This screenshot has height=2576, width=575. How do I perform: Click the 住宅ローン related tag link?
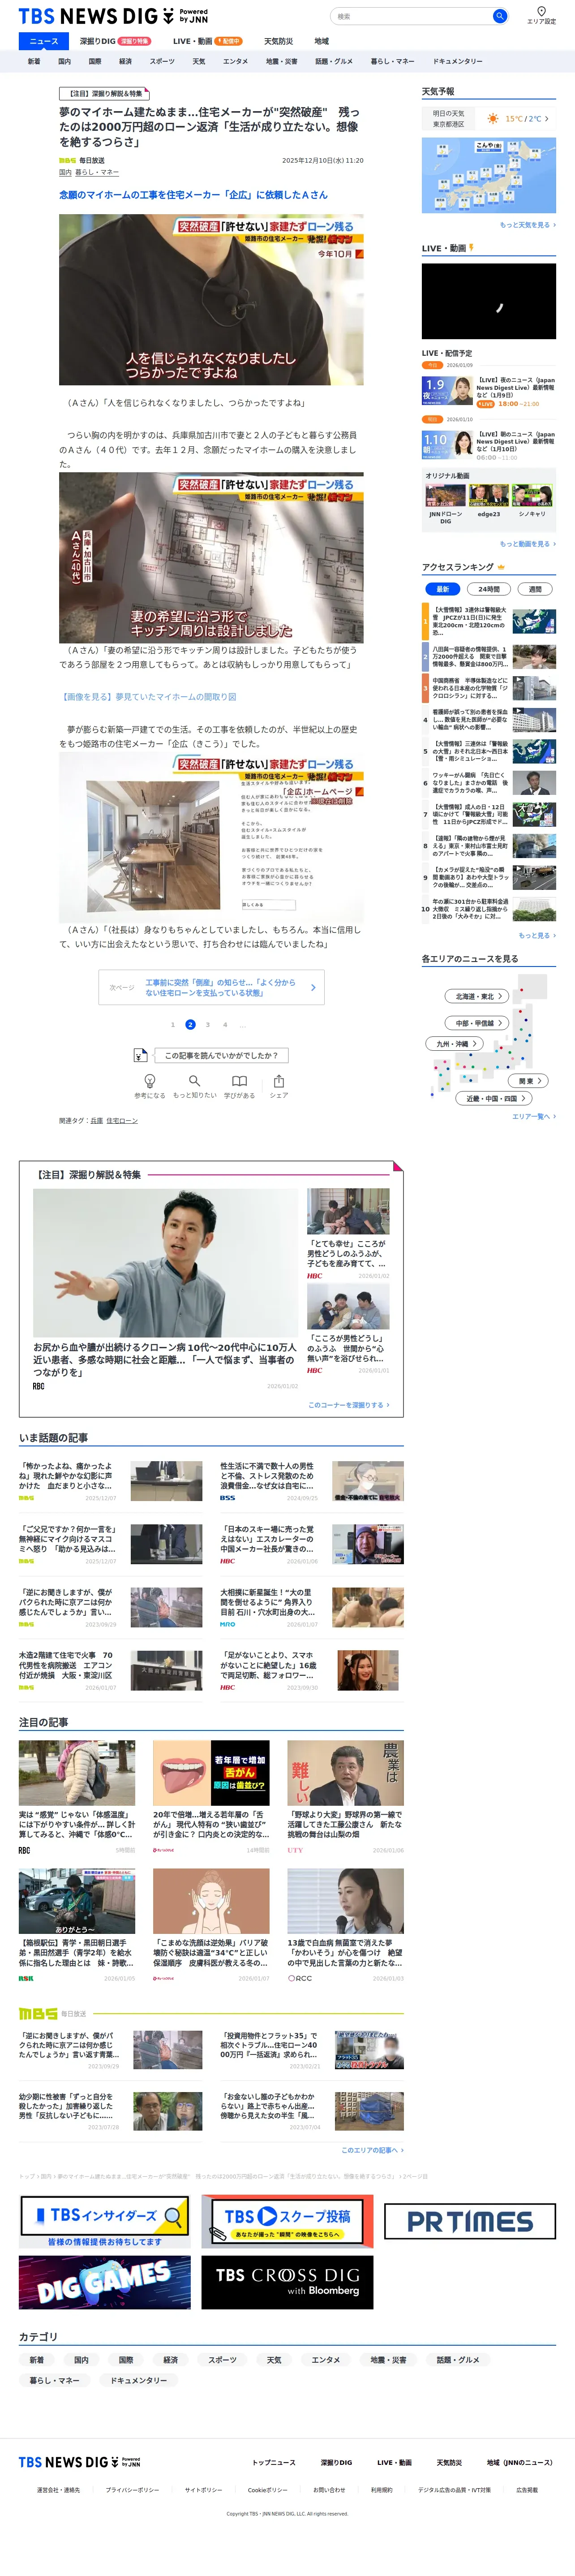[x=122, y=1120]
